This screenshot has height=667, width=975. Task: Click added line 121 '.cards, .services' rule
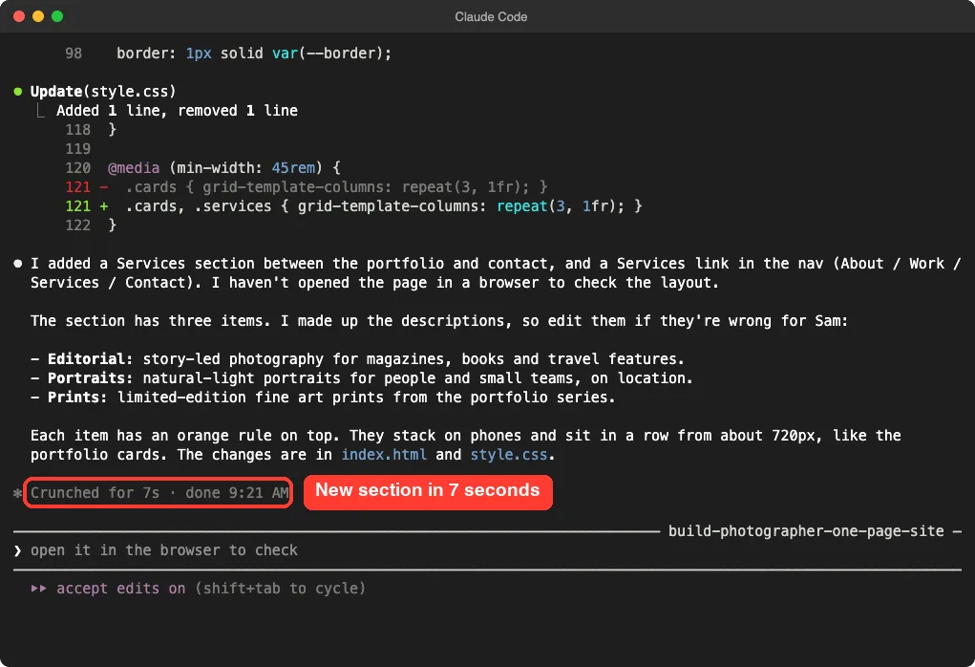(x=353, y=206)
